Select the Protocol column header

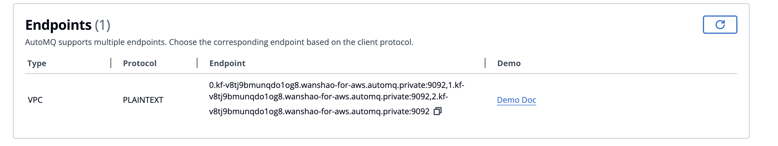point(140,63)
